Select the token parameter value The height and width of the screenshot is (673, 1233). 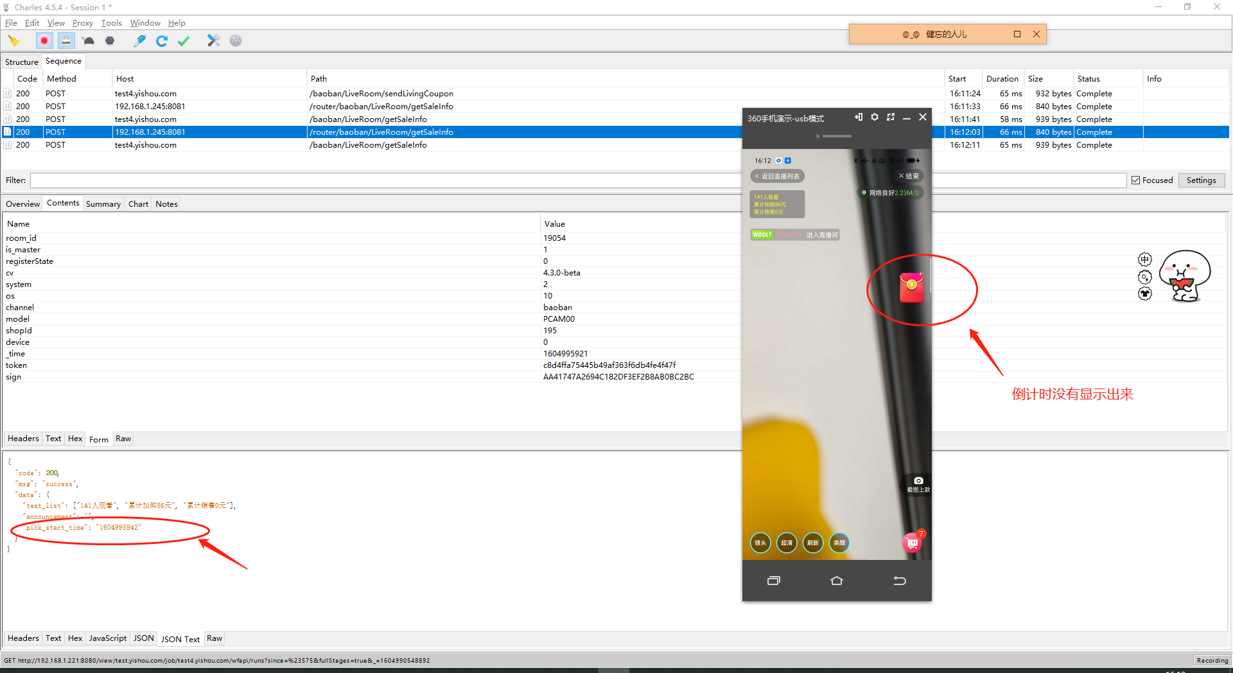(609, 365)
